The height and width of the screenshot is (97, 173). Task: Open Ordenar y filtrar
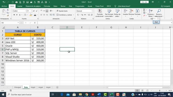tap(151, 13)
